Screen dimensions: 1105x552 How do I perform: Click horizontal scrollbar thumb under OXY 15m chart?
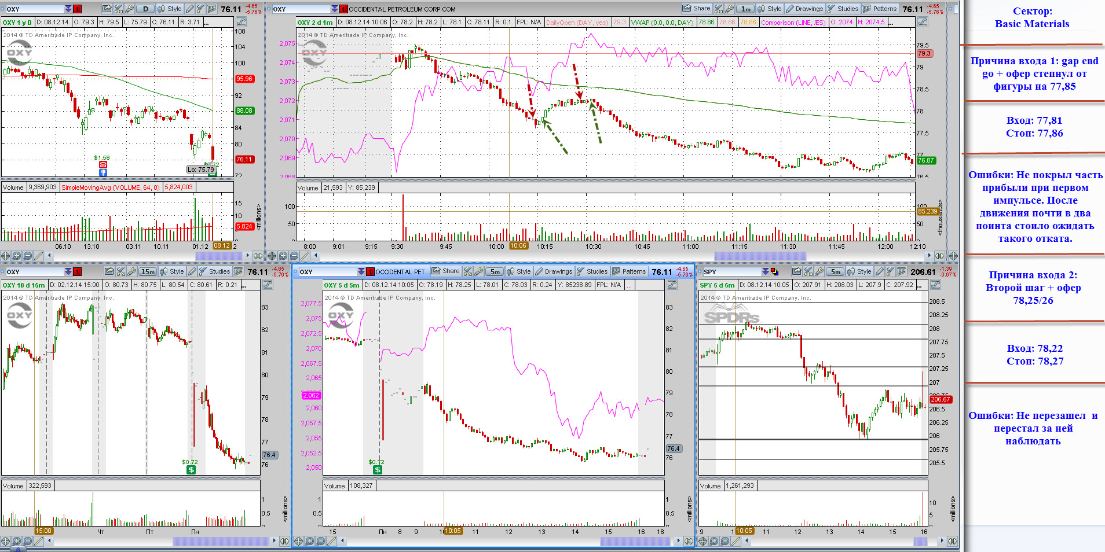tap(221, 541)
